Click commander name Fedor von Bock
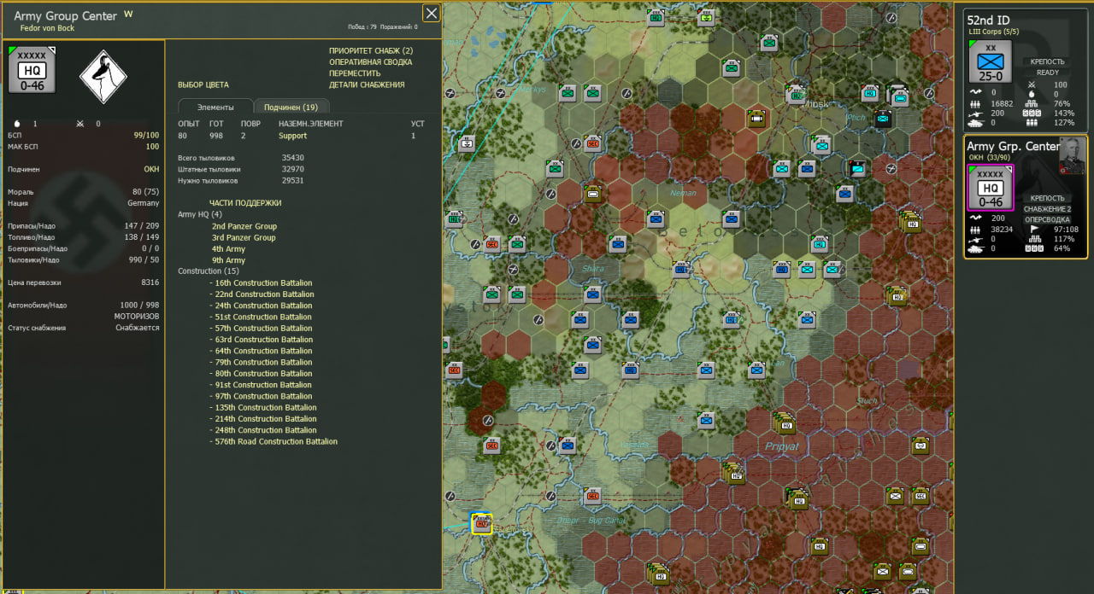The width and height of the screenshot is (1094, 594). click(47, 28)
